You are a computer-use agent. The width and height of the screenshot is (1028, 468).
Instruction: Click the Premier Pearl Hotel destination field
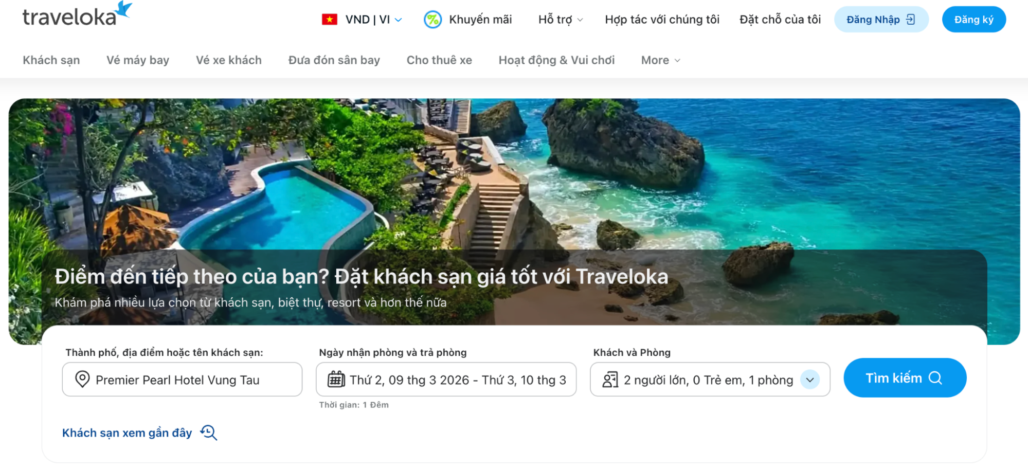pyautogui.click(x=182, y=380)
